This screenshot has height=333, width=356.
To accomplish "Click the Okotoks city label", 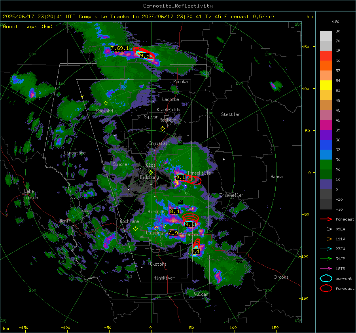I will (x=158, y=264).
